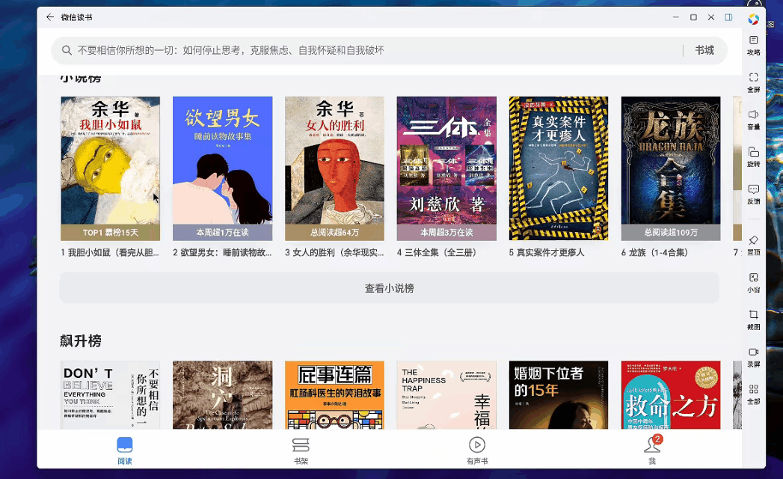Screen dimensions: 783x479
Task: Open the 我胆小如鼠 book cover
Action: pos(111,168)
